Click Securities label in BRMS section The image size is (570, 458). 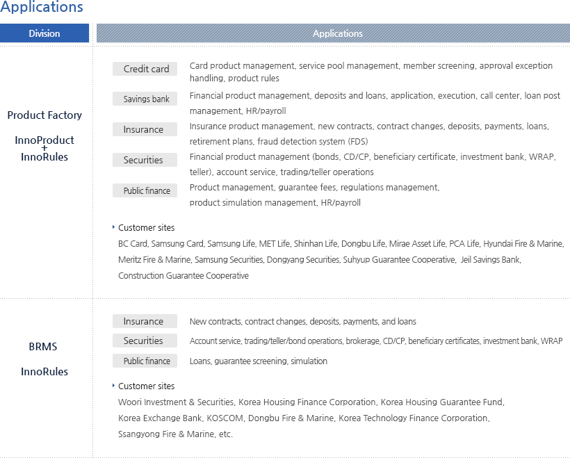coord(145,341)
